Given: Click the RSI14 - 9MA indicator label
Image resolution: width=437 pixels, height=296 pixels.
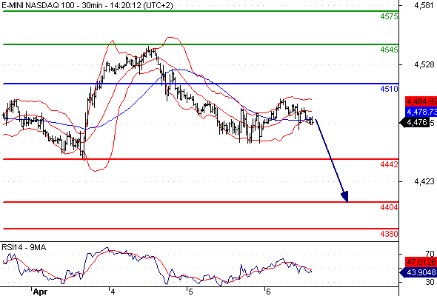Looking at the screenshot, I should tap(24, 248).
